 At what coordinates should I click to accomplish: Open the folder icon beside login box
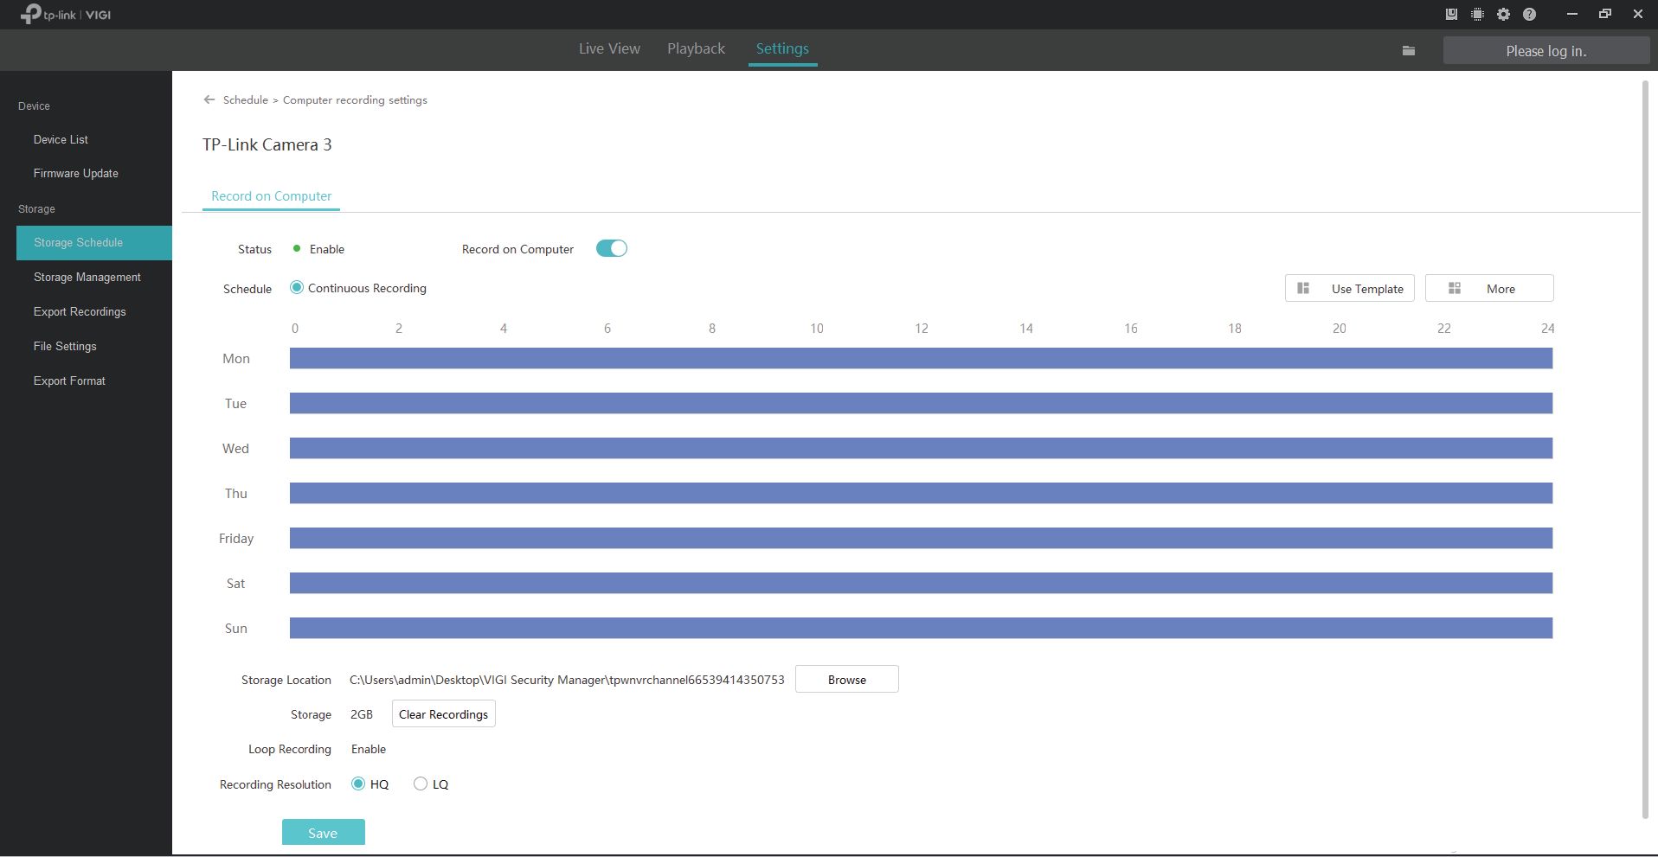pos(1408,51)
